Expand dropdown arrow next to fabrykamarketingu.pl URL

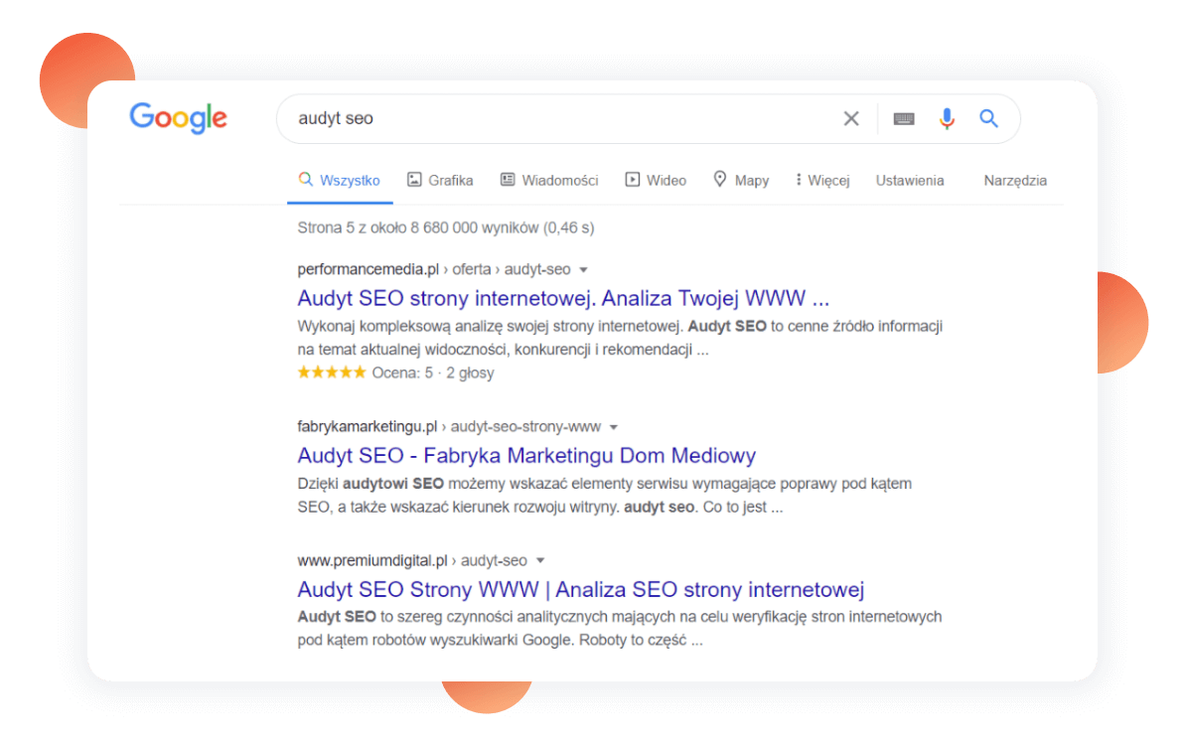[x=613, y=427]
